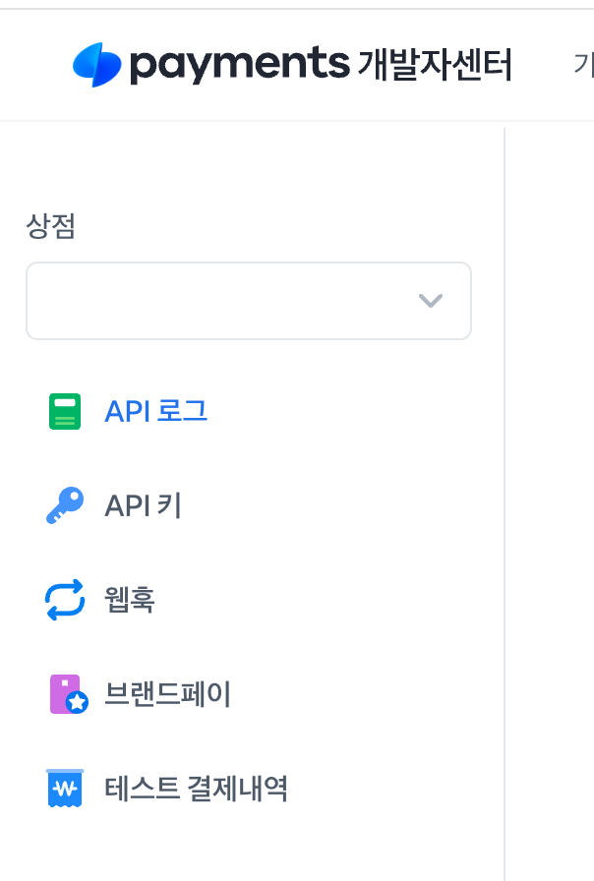Click the 웹훅 loop arrows icon
The image size is (594, 881).
(65, 600)
